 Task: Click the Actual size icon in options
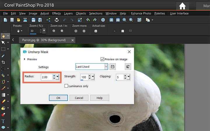coord(96,31)
